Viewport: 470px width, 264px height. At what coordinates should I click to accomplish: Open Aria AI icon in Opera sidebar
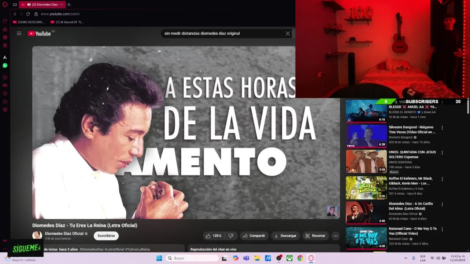5,57
